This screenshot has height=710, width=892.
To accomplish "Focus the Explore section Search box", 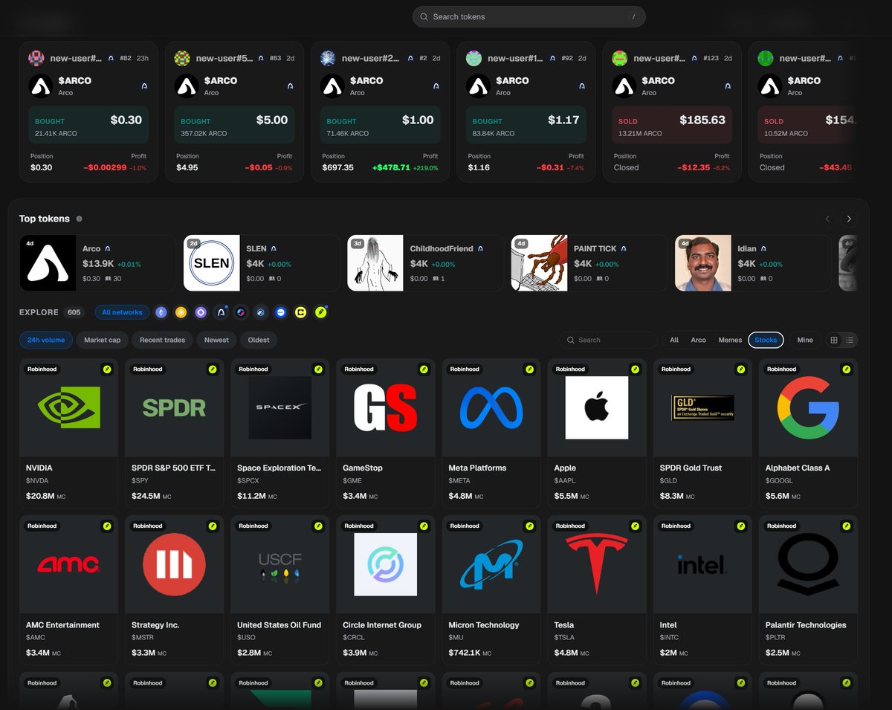I will pos(608,340).
